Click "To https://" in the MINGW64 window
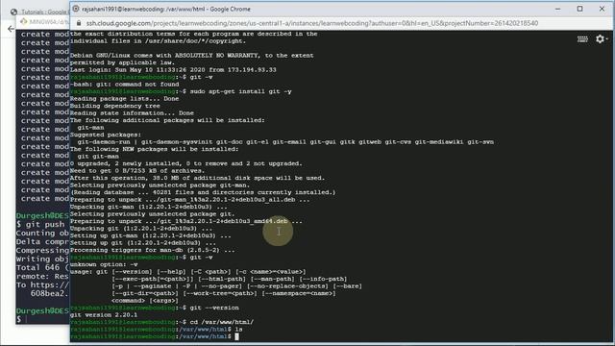This screenshot has height=346, width=615. (x=42, y=284)
